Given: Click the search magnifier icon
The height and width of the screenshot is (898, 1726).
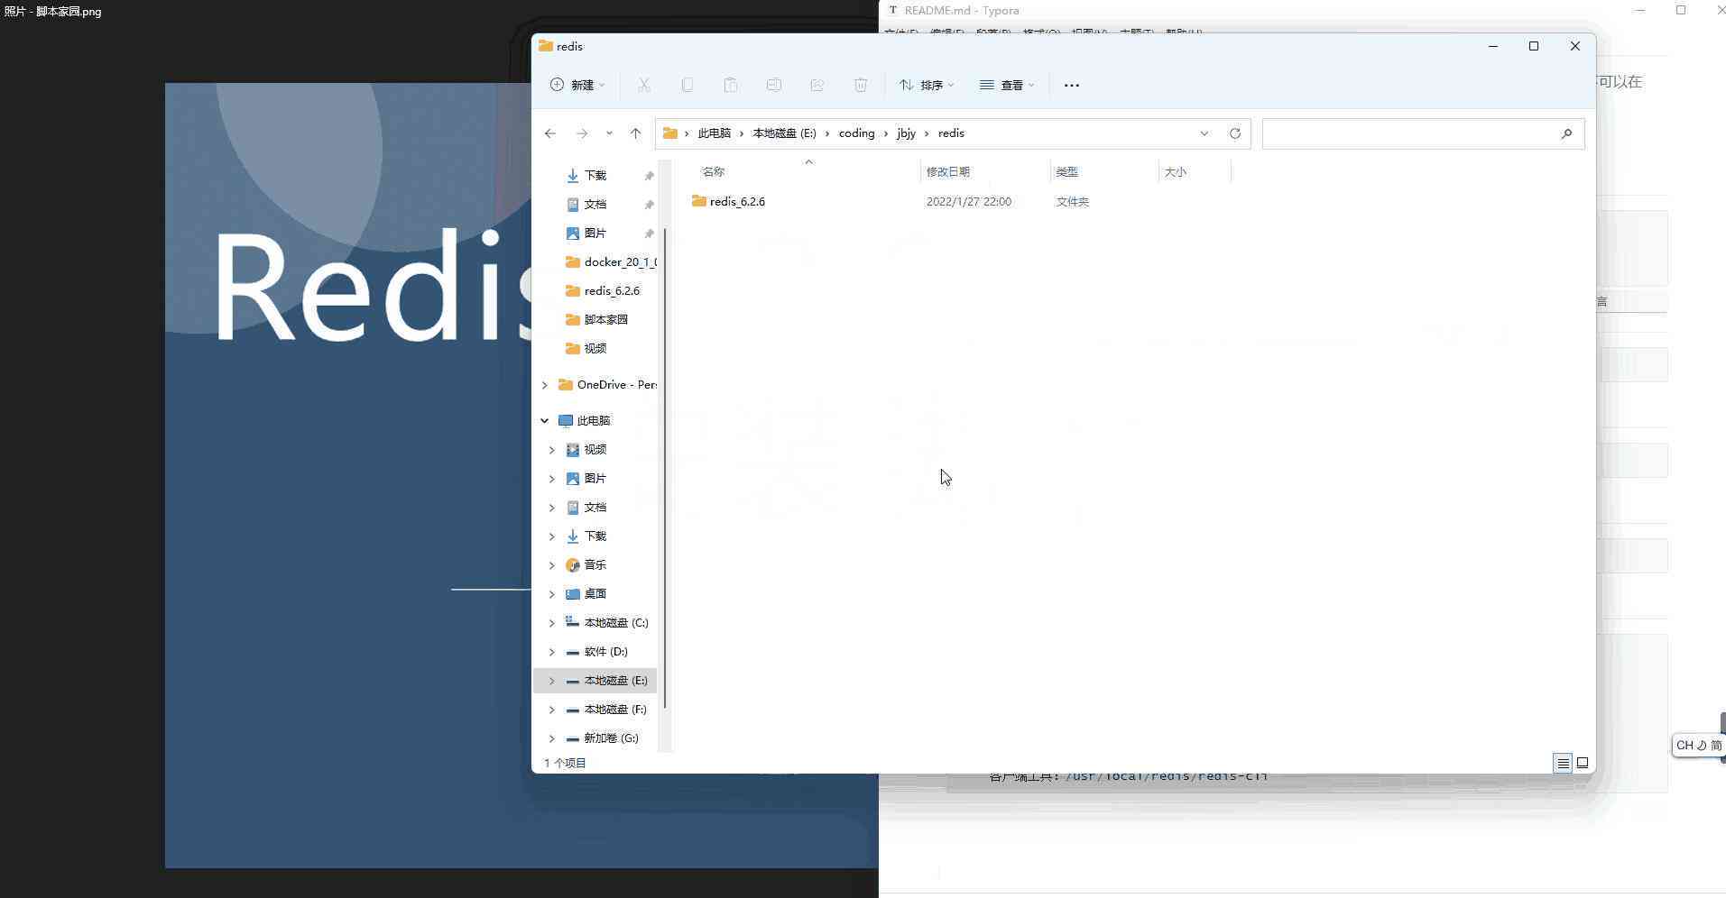Looking at the screenshot, I should (1566, 133).
